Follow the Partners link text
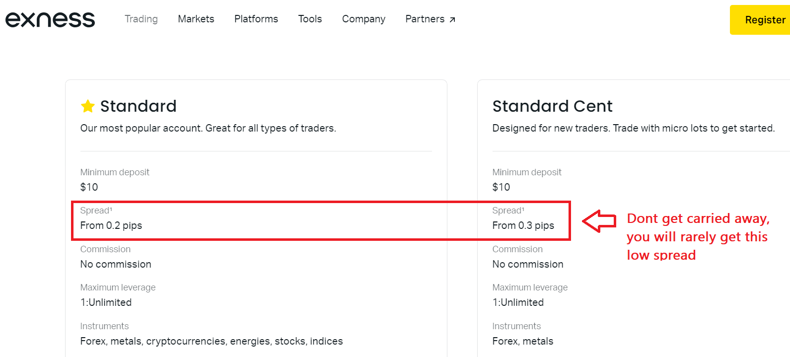Viewport: 790px width, 357px height. [x=425, y=19]
